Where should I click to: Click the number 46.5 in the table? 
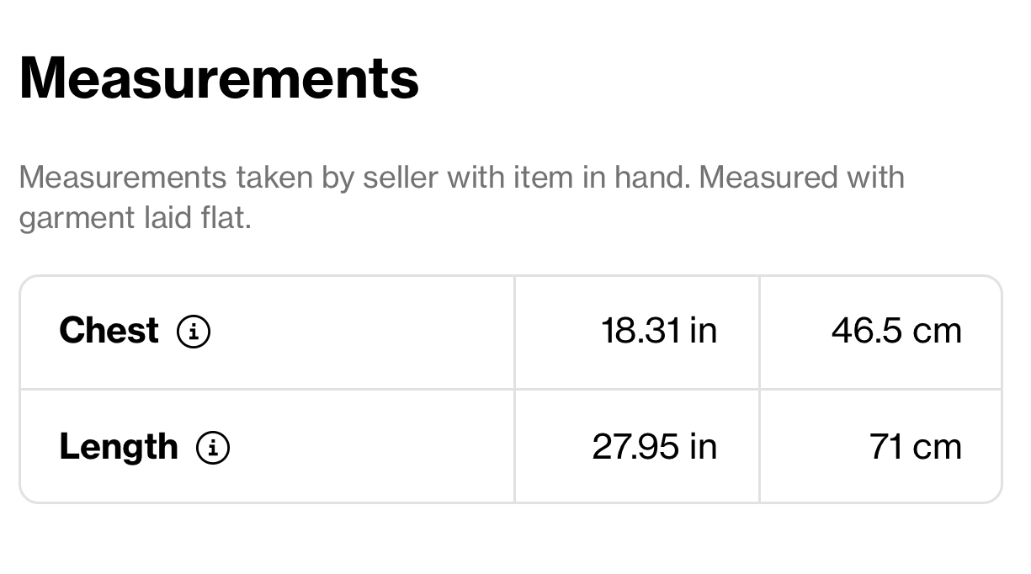tap(868, 331)
